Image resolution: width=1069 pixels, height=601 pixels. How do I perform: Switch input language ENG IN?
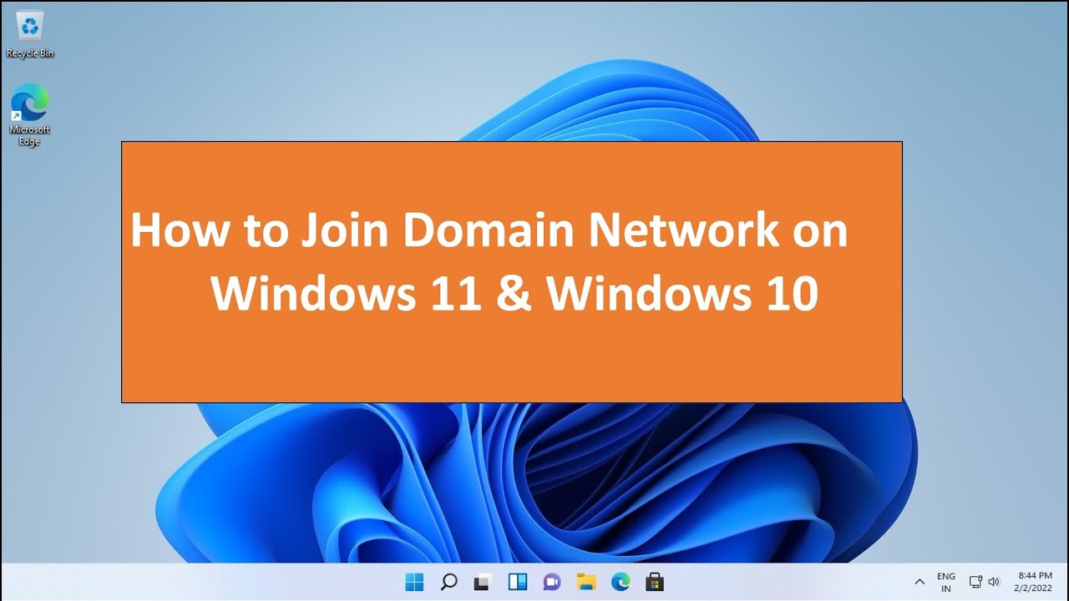(x=946, y=582)
